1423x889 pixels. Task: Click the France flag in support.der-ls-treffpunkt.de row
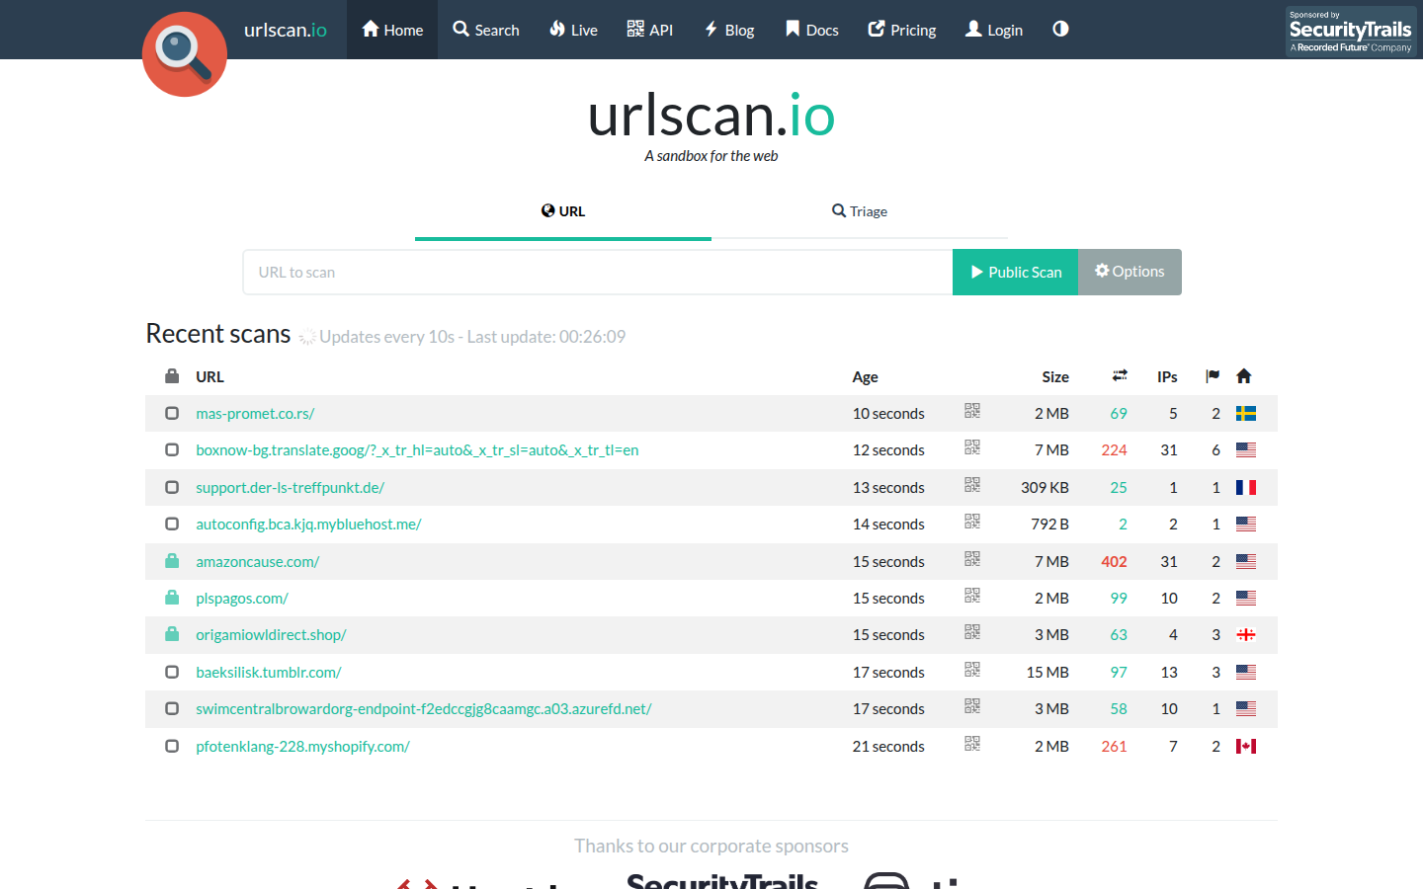tap(1246, 488)
